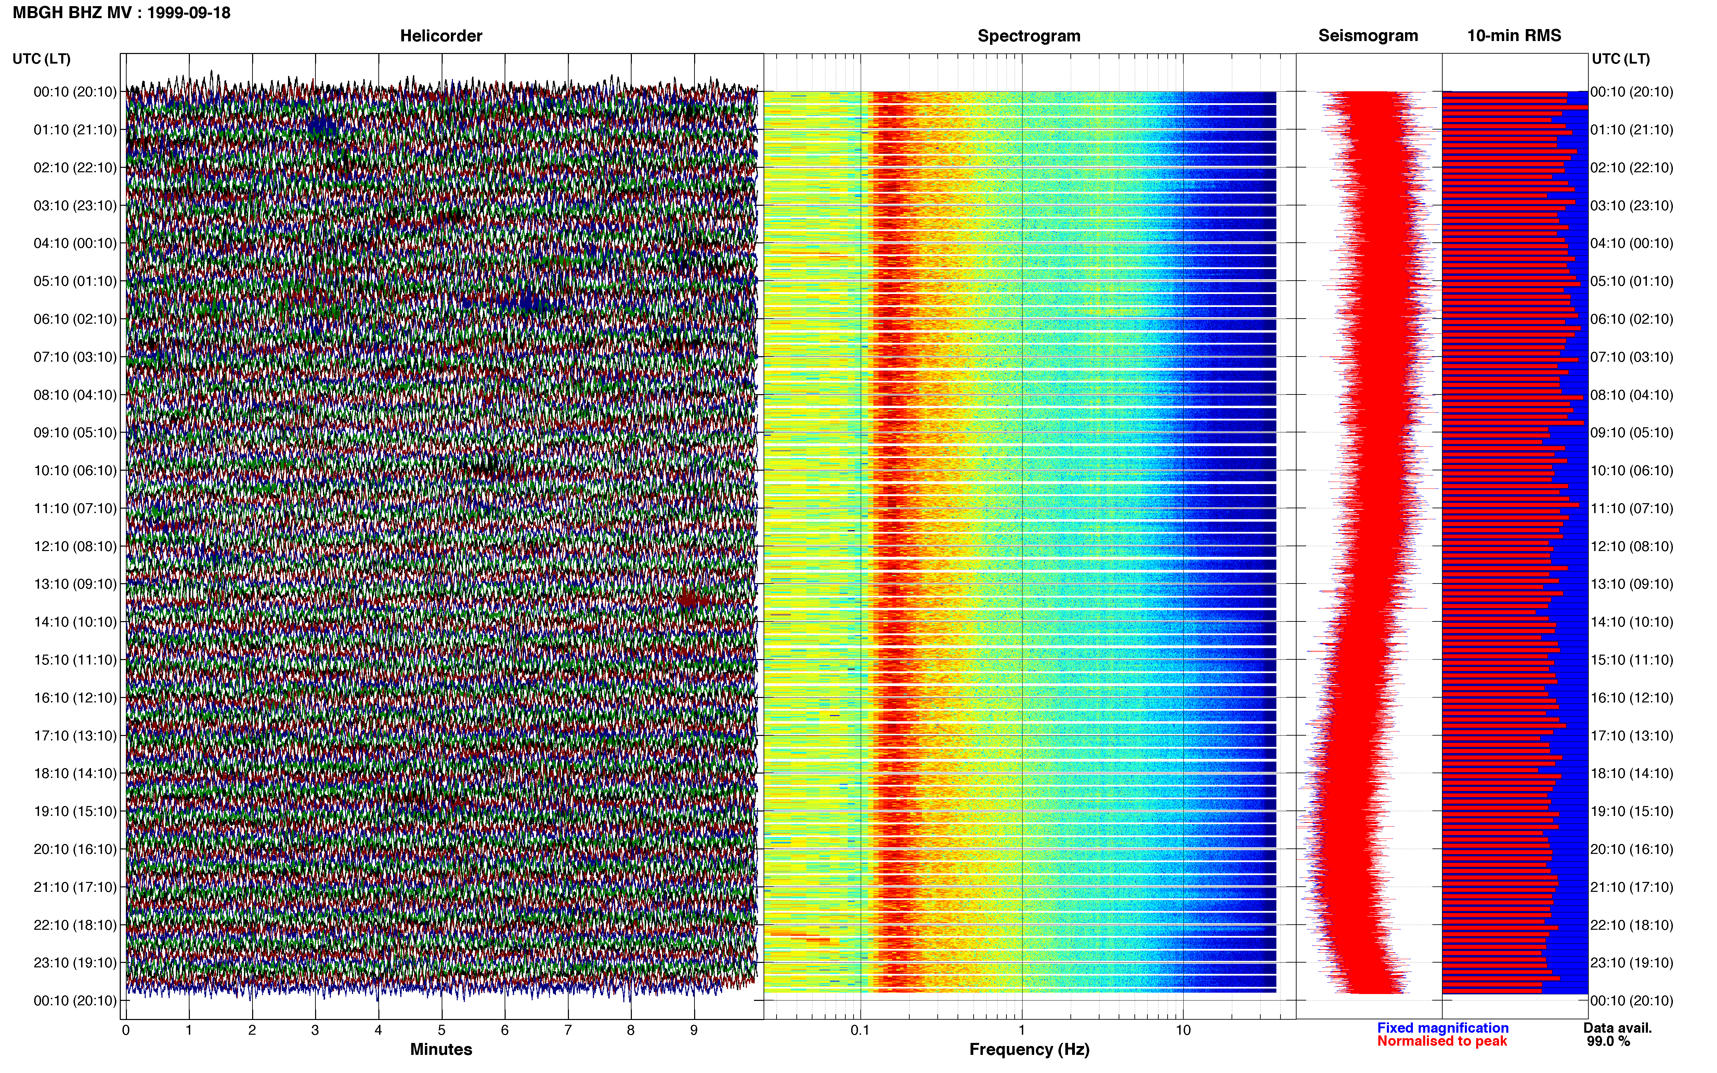Select the 10-min RMS panel heading
Viewport: 1717px width, 1073px height.
point(1514,36)
